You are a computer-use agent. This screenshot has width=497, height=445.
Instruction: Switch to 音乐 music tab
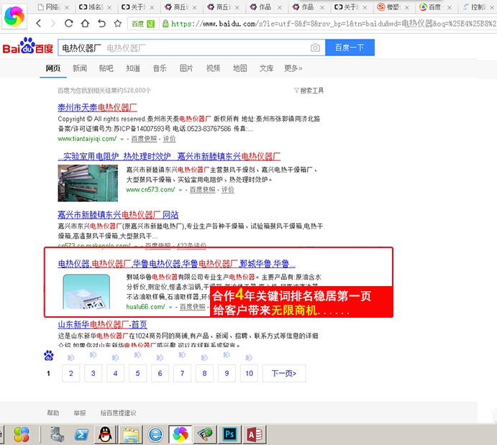click(x=160, y=68)
